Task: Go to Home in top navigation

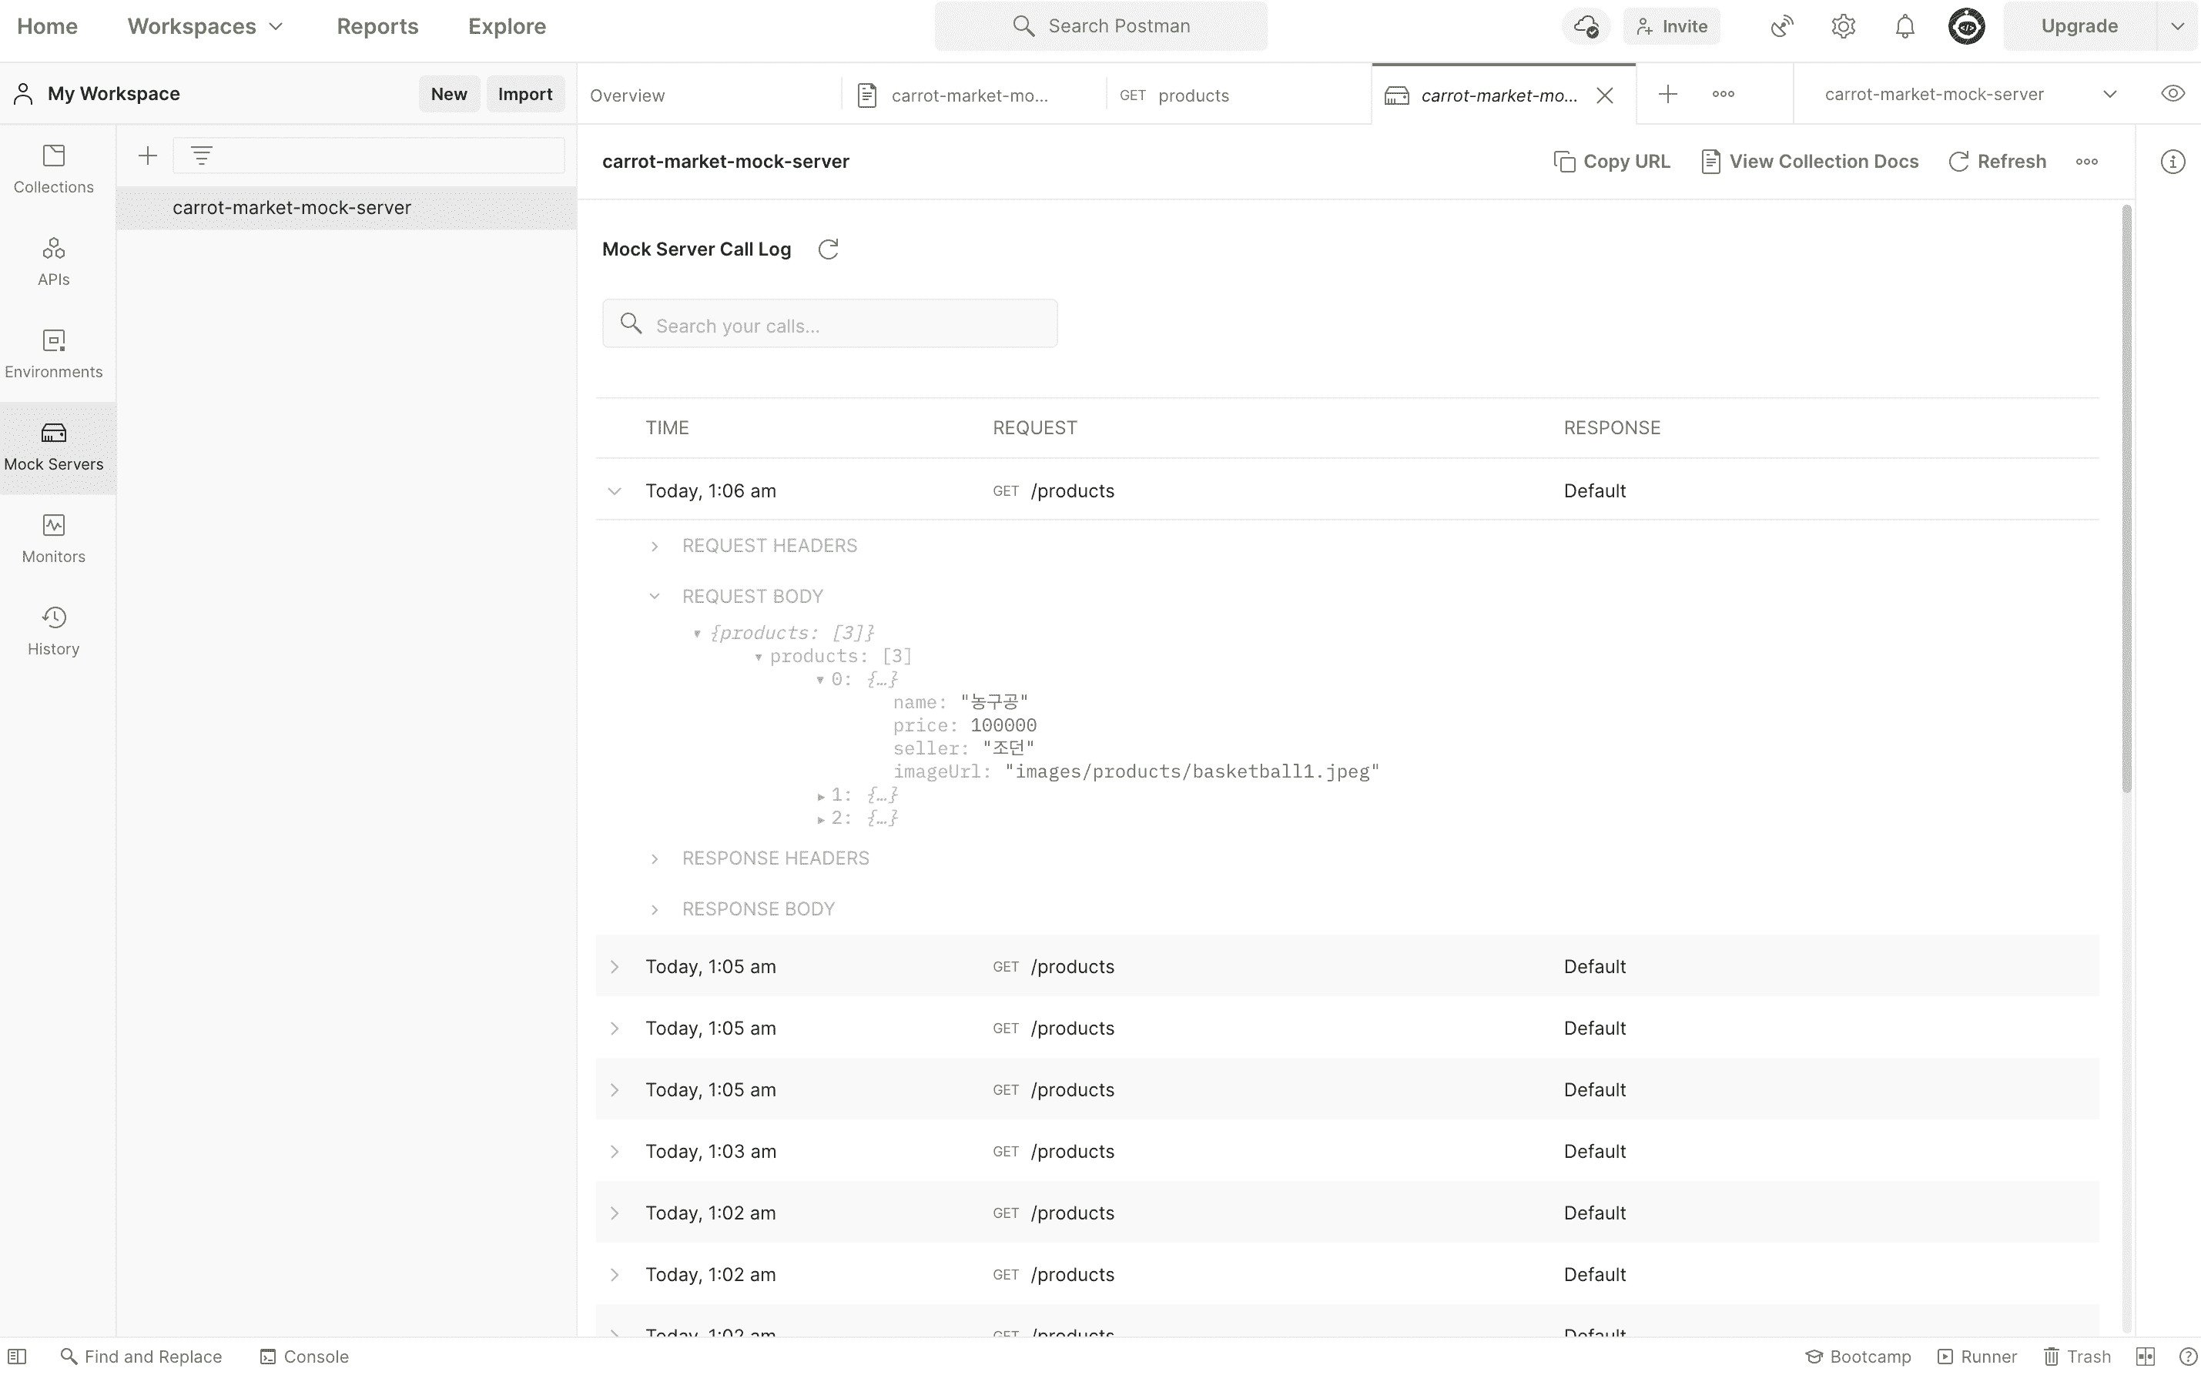Action: tap(47, 26)
